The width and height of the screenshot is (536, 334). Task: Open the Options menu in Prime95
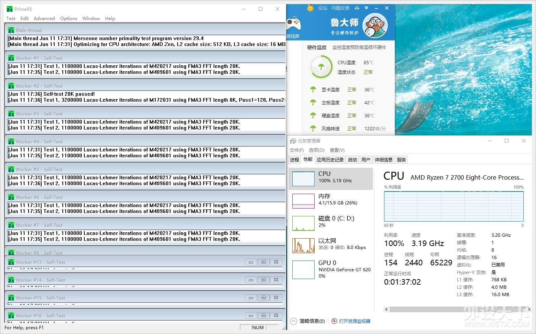click(69, 18)
